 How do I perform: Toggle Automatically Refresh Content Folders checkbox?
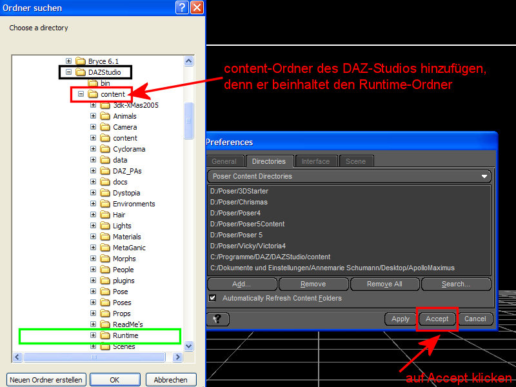213,298
